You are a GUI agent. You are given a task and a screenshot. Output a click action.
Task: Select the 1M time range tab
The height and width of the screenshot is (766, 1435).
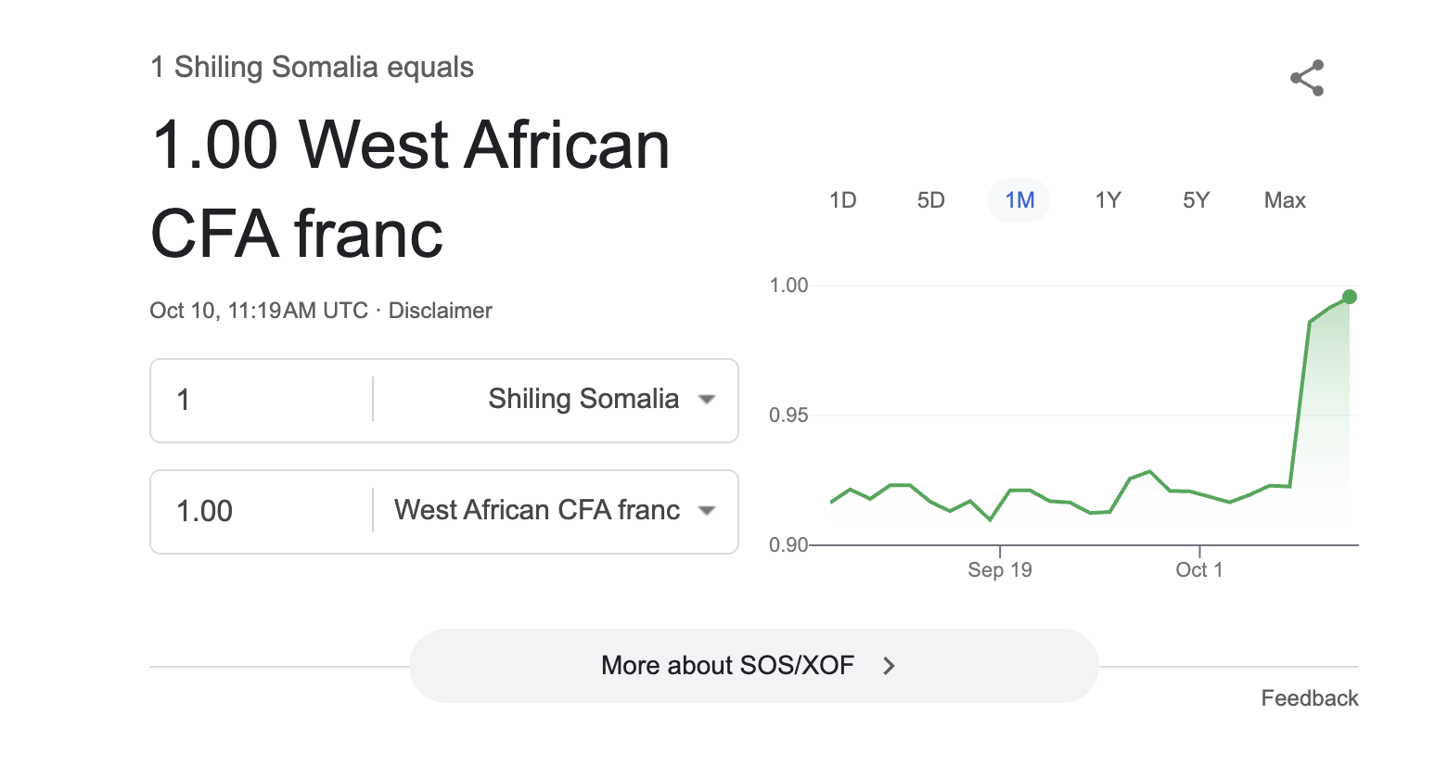tap(1019, 200)
